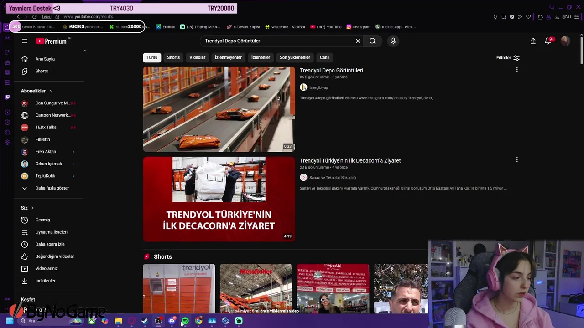
Task: Play the red Decacorn'a Ziyaret thumbnail
Action: (219, 199)
